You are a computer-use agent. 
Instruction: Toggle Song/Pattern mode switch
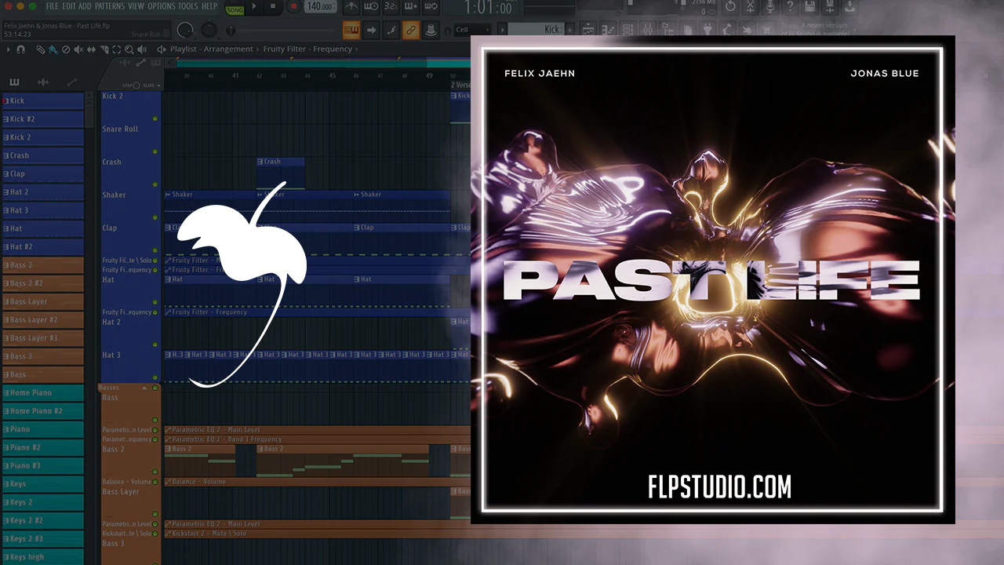click(x=235, y=9)
